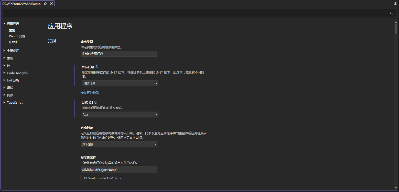Click the 程序集名称 input field
This screenshot has width=399, height=192.
pyautogui.click(x=119, y=170)
